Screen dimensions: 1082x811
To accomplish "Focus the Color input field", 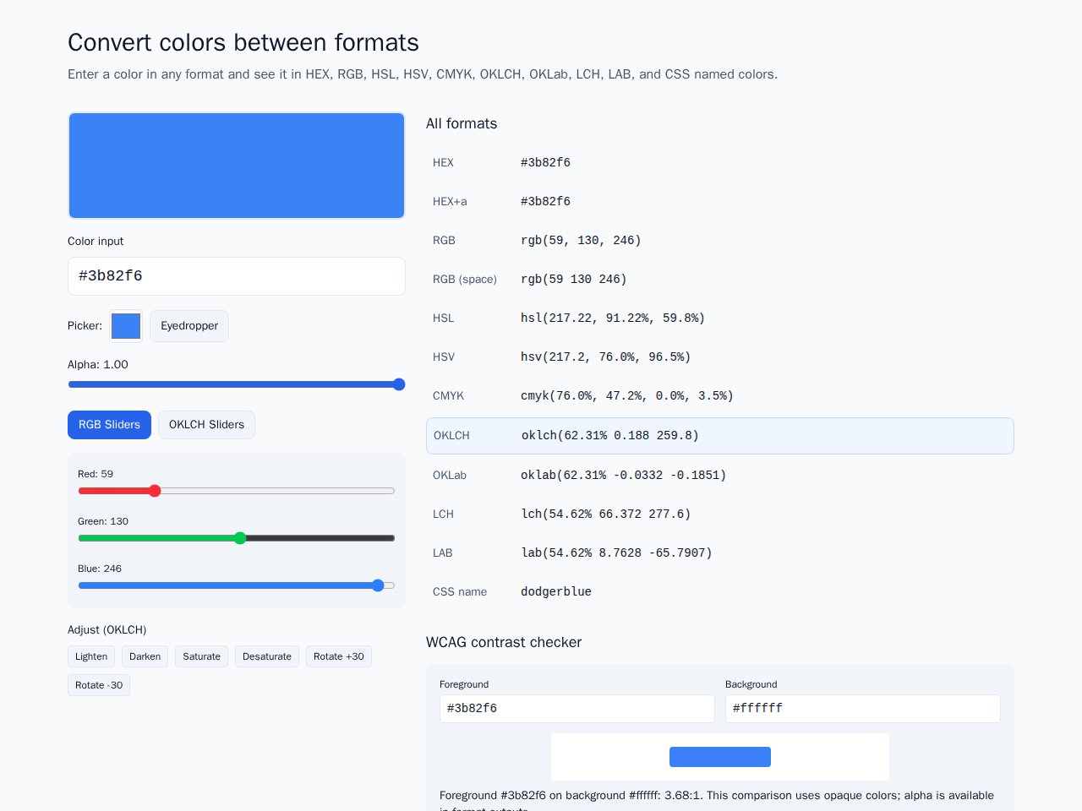I will tap(237, 276).
